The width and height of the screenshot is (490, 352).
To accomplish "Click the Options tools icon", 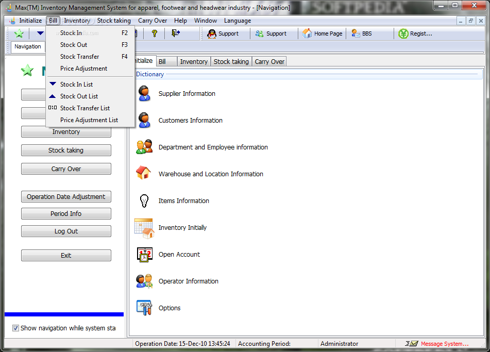I will coord(144,308).
